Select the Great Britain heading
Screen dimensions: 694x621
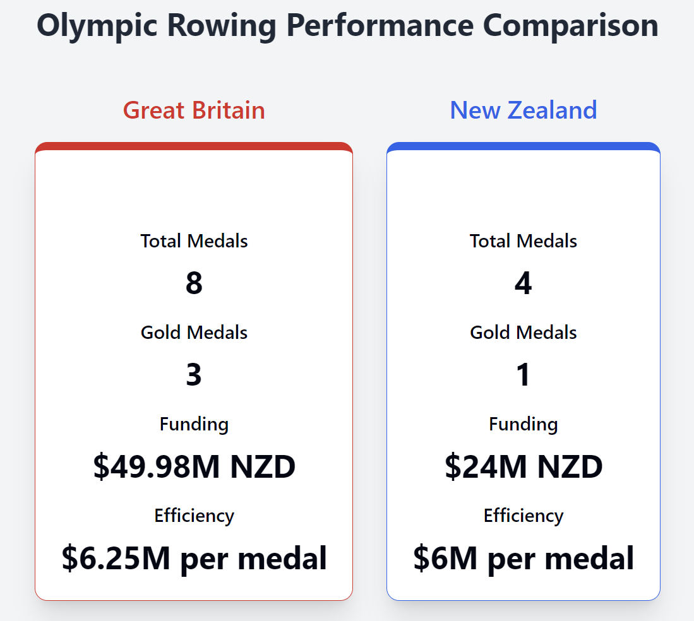coord(194,110)
